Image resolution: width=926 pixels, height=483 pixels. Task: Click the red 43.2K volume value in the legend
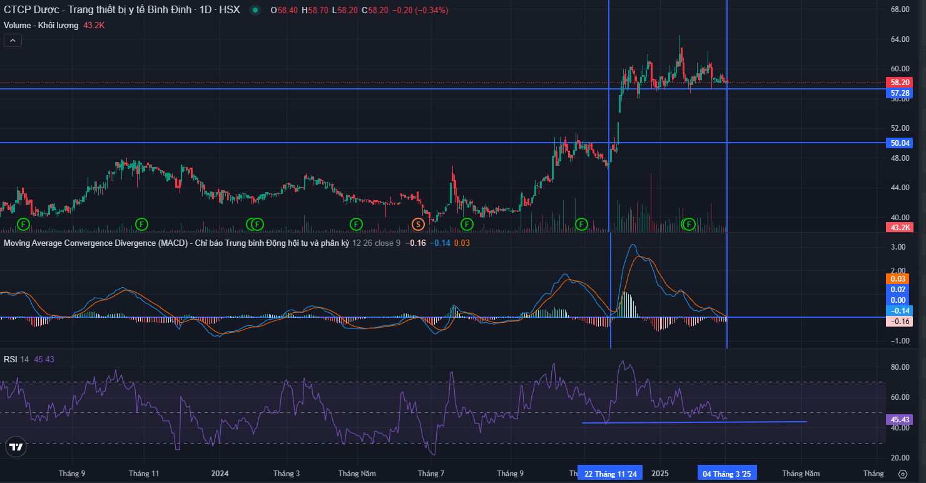click(x=94, y=26)
